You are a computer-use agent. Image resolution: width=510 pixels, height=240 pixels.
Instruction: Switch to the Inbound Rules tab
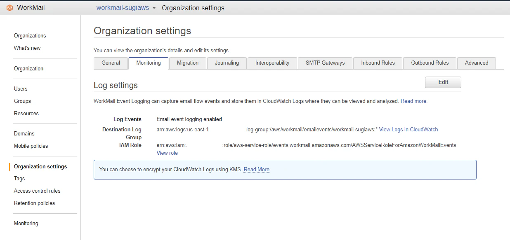tap(378, 63)
